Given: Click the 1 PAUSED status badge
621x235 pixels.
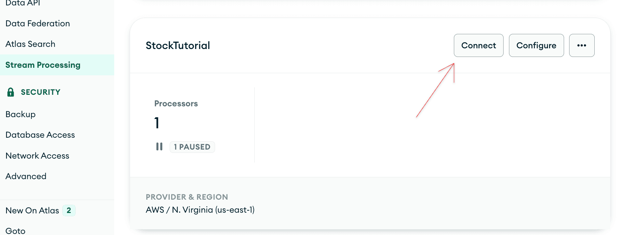Looking at the screenshot, I should pyautogui.click(x=192, y=147).
